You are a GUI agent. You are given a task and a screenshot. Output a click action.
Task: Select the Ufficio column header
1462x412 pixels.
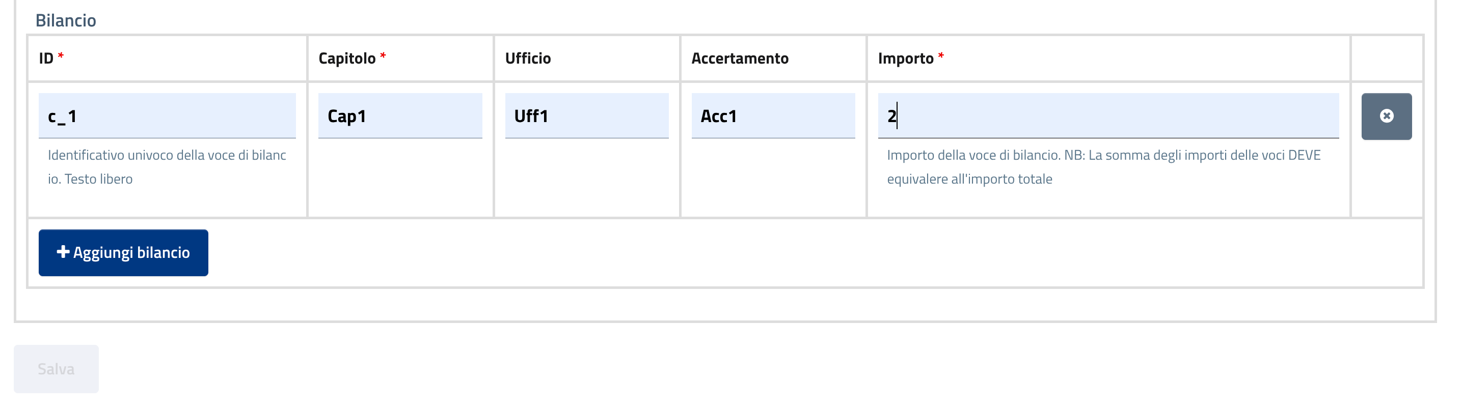(x=527, y=58)
